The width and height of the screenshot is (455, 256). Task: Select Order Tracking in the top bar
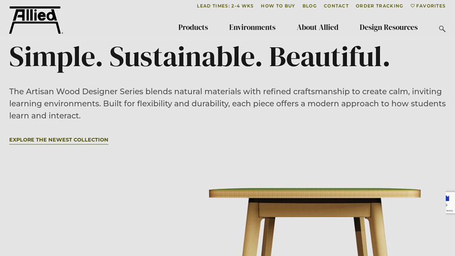[379, 6]
